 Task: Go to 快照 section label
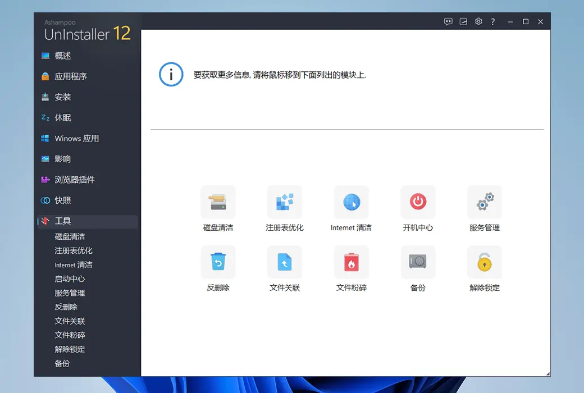point(62,200)
